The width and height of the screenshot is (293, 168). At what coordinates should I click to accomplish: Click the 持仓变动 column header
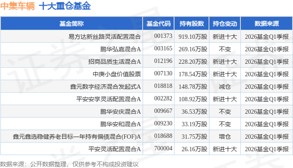[225, 24]
